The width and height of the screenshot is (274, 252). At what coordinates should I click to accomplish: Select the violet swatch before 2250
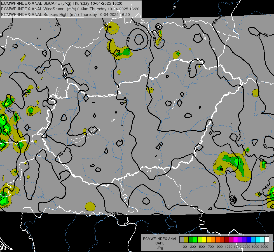[x=244, y=239]
